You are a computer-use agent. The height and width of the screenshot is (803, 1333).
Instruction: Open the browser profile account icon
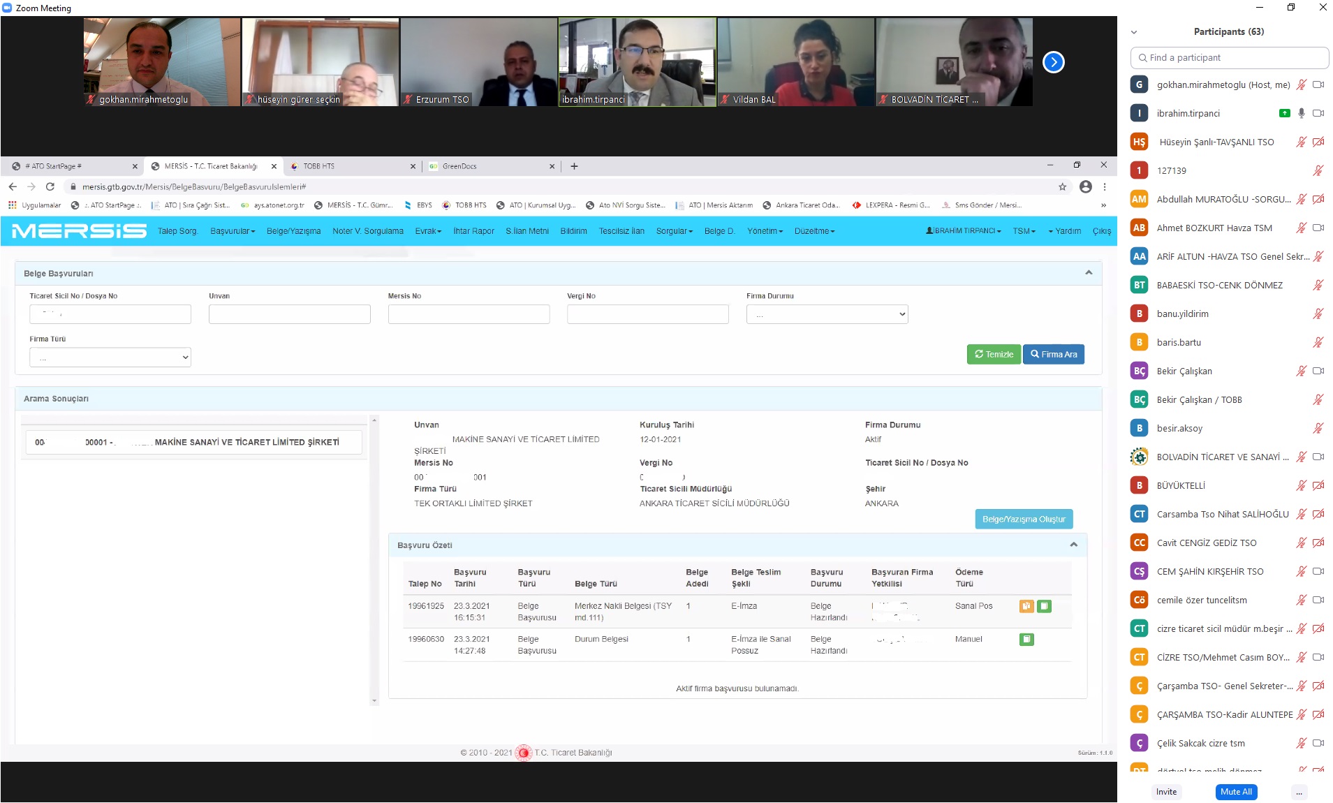tap(1085, 186)
